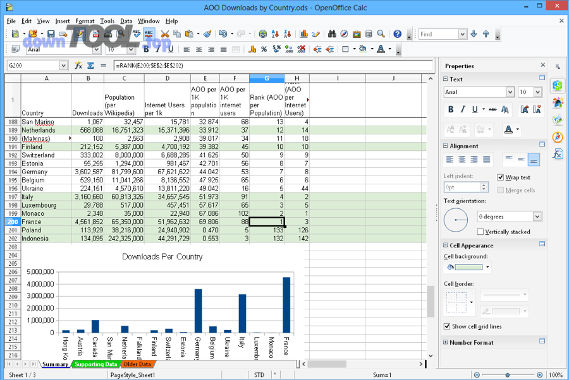The image size is (569, 380).
Task: Uncheck Show cell grid lines
Action: tap(447, 326)
